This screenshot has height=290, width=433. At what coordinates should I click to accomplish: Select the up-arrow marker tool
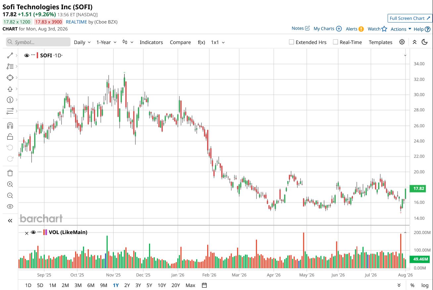[x=10, y=89]
